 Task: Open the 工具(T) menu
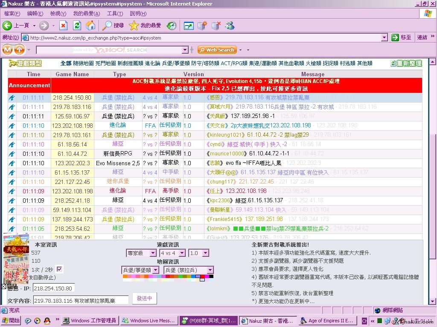pyautogui.click(x=115, y=14)
